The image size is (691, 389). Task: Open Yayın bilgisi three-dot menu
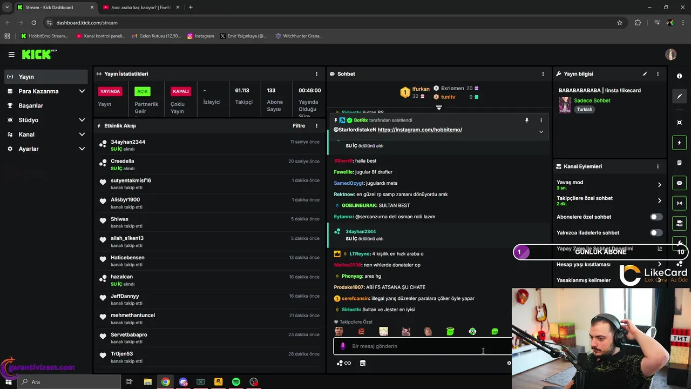[x=658, y=74]
